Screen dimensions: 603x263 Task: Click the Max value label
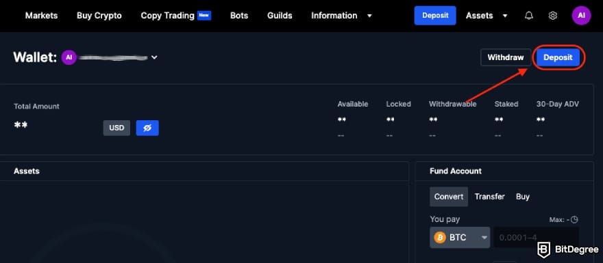pos(559,220)
